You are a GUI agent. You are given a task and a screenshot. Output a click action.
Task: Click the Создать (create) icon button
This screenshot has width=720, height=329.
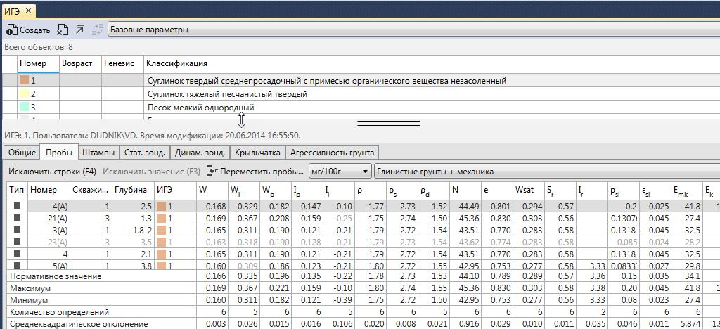12,30
